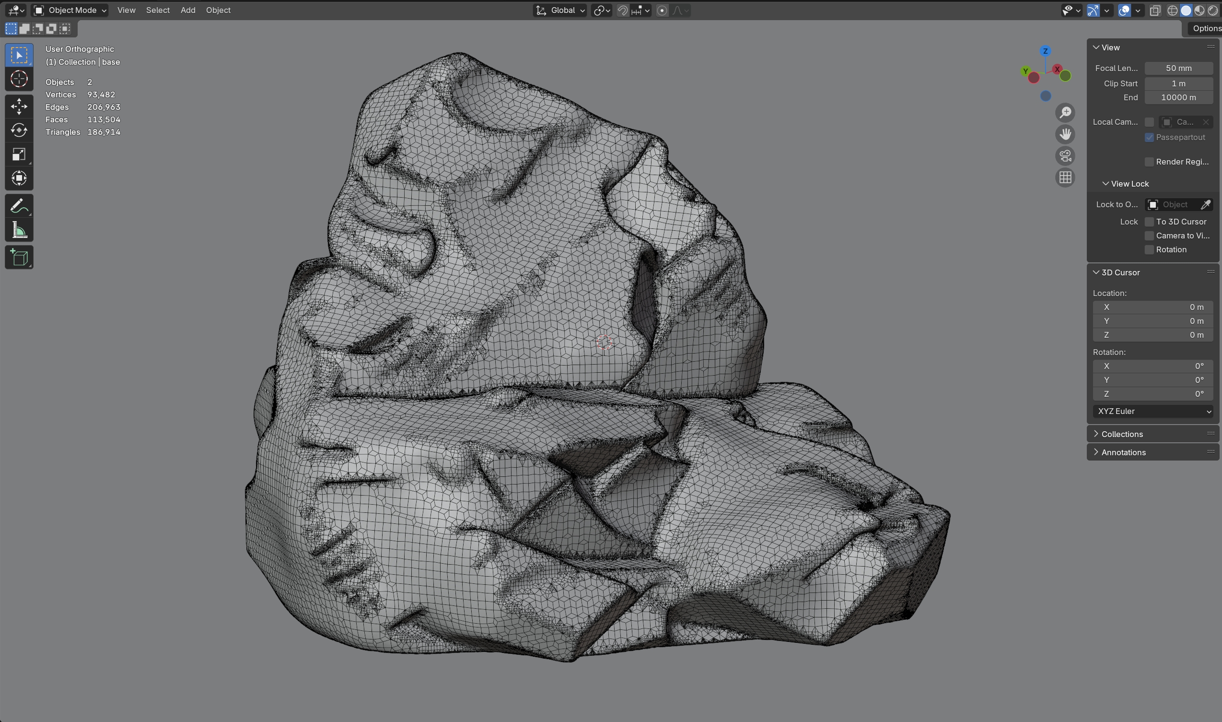
Task: Pick the Measure ruler tool
Action: click(19, 230)
